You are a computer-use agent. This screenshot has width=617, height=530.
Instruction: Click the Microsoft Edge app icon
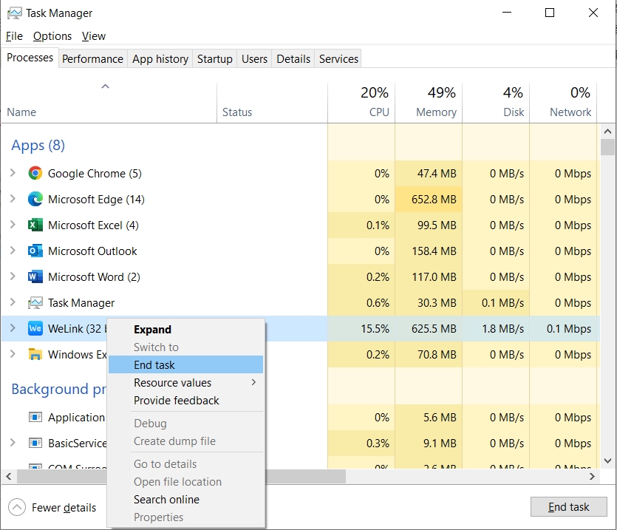point(35,200)
